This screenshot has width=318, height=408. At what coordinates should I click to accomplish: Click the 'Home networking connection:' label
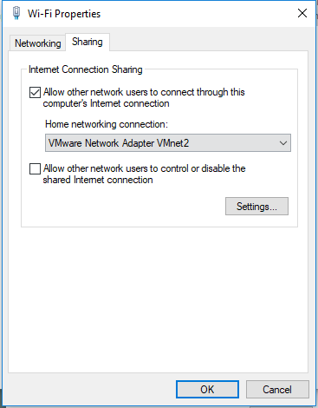point(107,124)
